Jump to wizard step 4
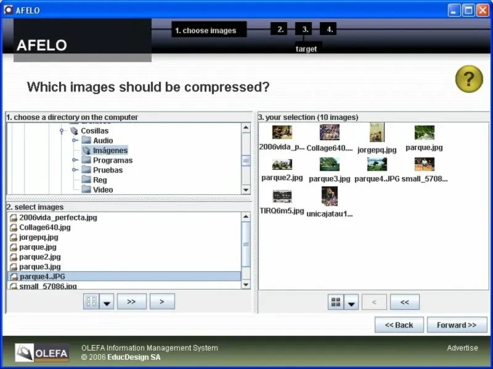 pyautogui.click(x=328, y=29)
